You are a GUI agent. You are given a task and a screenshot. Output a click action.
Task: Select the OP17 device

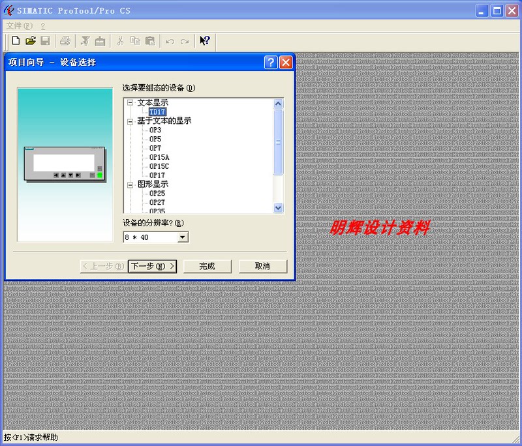(x=157, y=175)
